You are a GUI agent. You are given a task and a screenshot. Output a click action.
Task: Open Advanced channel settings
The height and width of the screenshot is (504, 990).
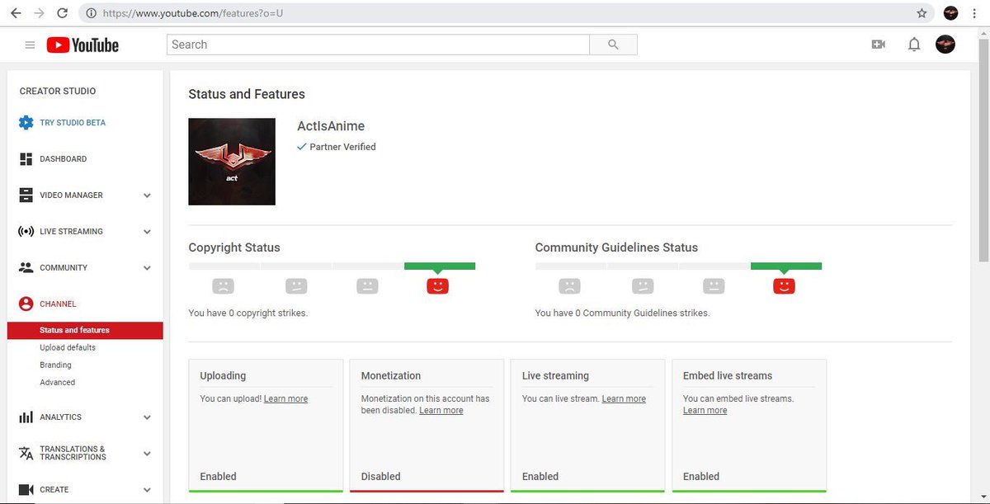[x=57, y=383]
